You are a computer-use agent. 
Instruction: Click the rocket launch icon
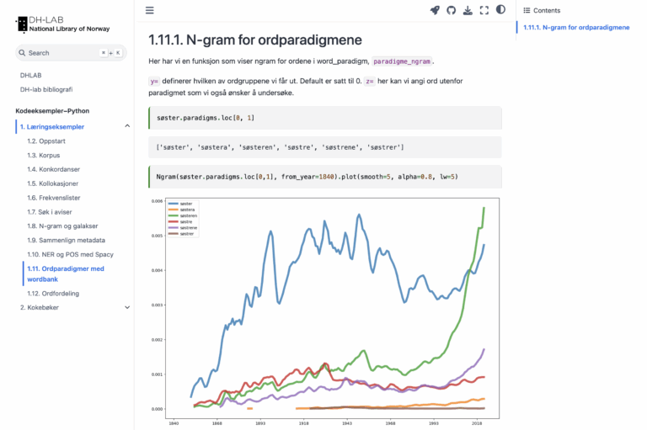pos(435,10)
